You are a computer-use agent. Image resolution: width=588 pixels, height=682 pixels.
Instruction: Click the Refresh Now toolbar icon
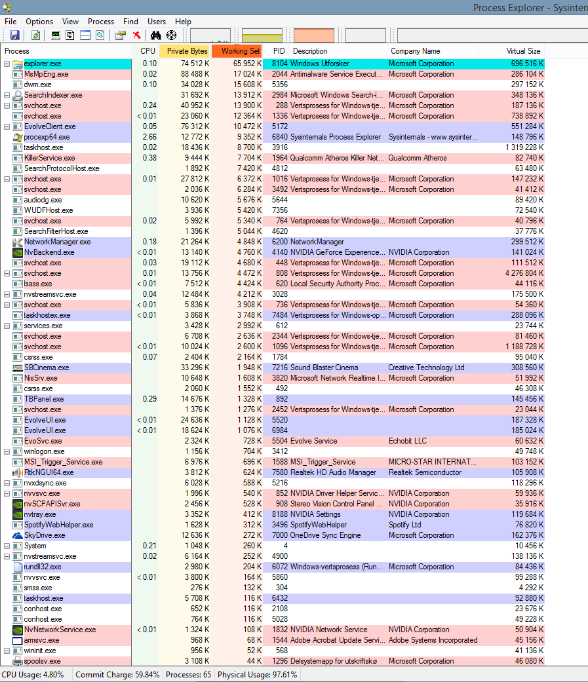tap(35, 35)
